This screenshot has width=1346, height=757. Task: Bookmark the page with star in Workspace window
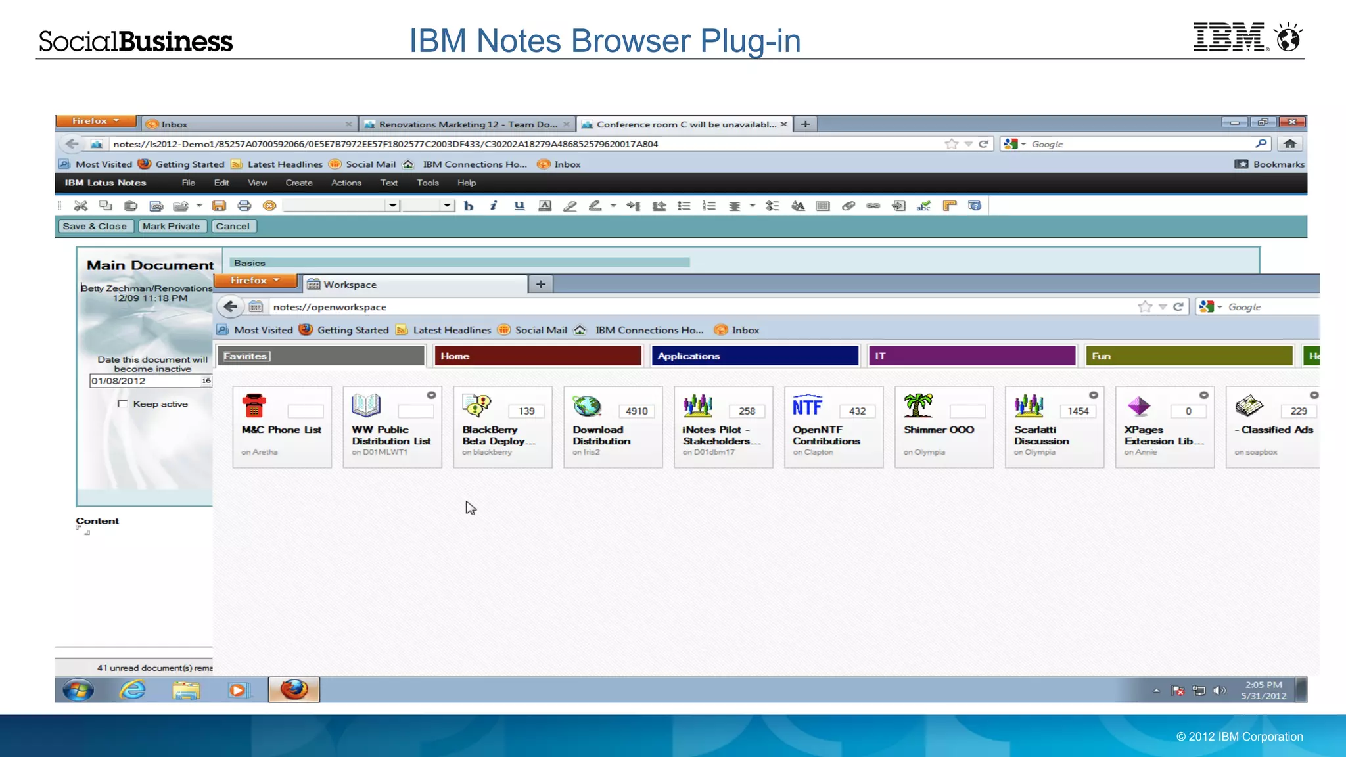click(x=1145, y=307)
